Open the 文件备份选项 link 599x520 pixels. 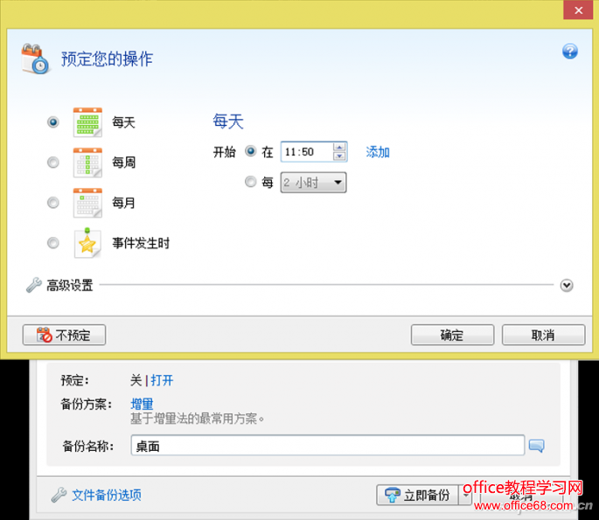107,495
